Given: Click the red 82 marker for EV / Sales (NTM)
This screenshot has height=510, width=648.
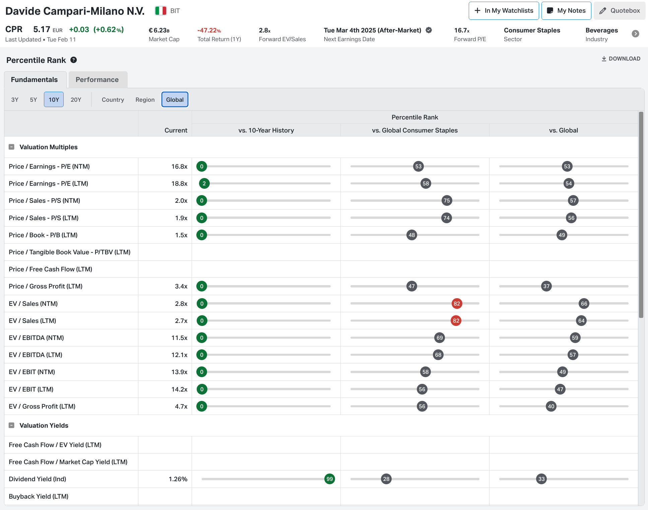Looking at the screenshot, I should [x=457, y=304].
